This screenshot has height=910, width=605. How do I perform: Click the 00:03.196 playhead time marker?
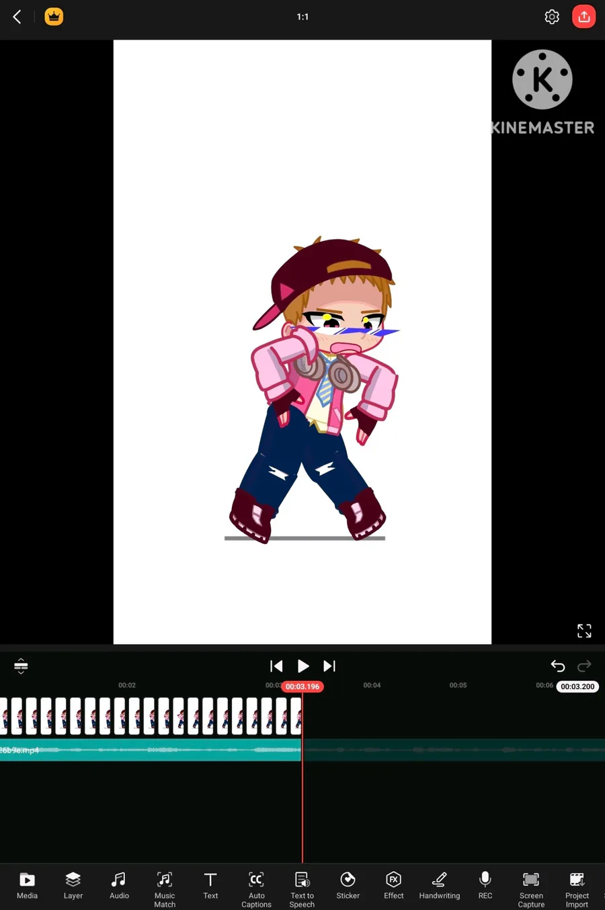(302, 686)
